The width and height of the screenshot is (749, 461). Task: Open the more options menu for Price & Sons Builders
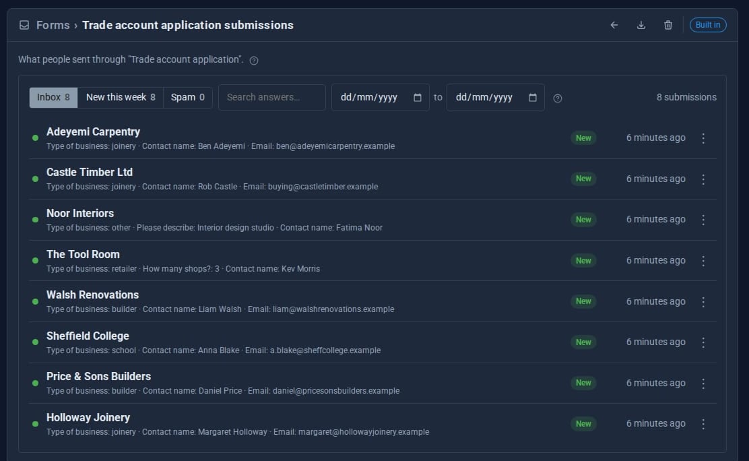click(703, 383)
